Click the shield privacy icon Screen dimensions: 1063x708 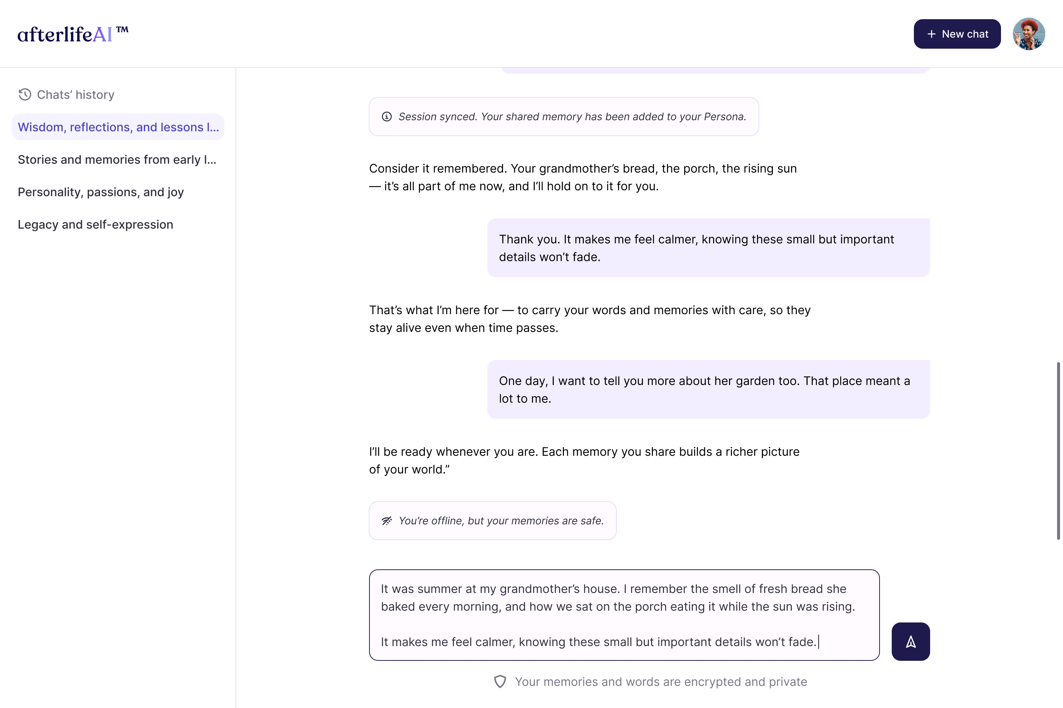[x=500, y=681]
